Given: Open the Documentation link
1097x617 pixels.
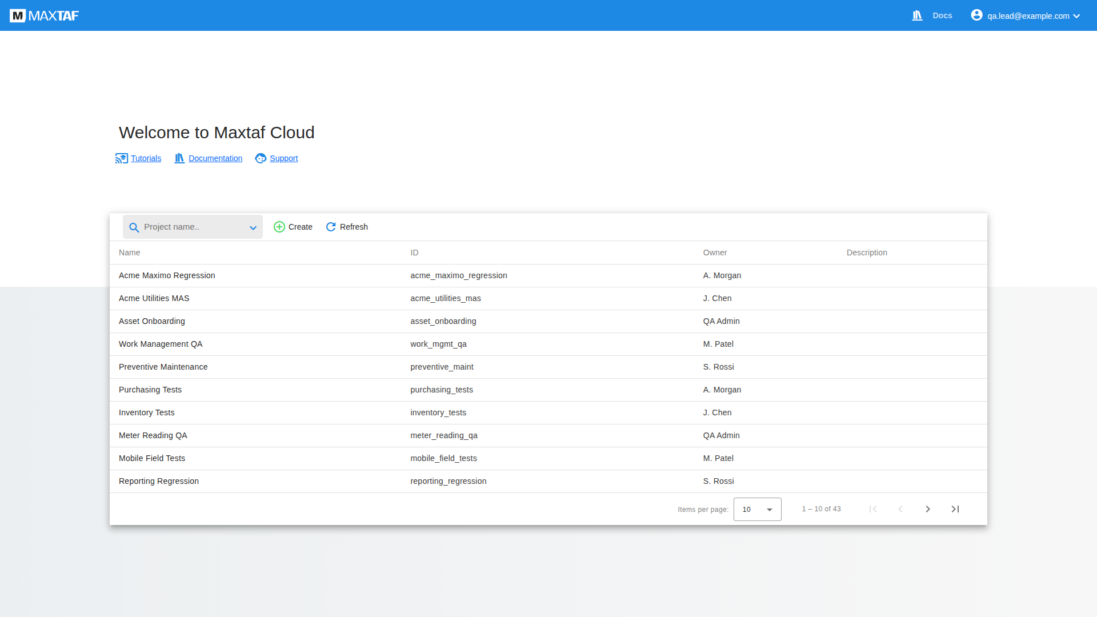Looking at the screenshot, I should (x=215, y=158).
